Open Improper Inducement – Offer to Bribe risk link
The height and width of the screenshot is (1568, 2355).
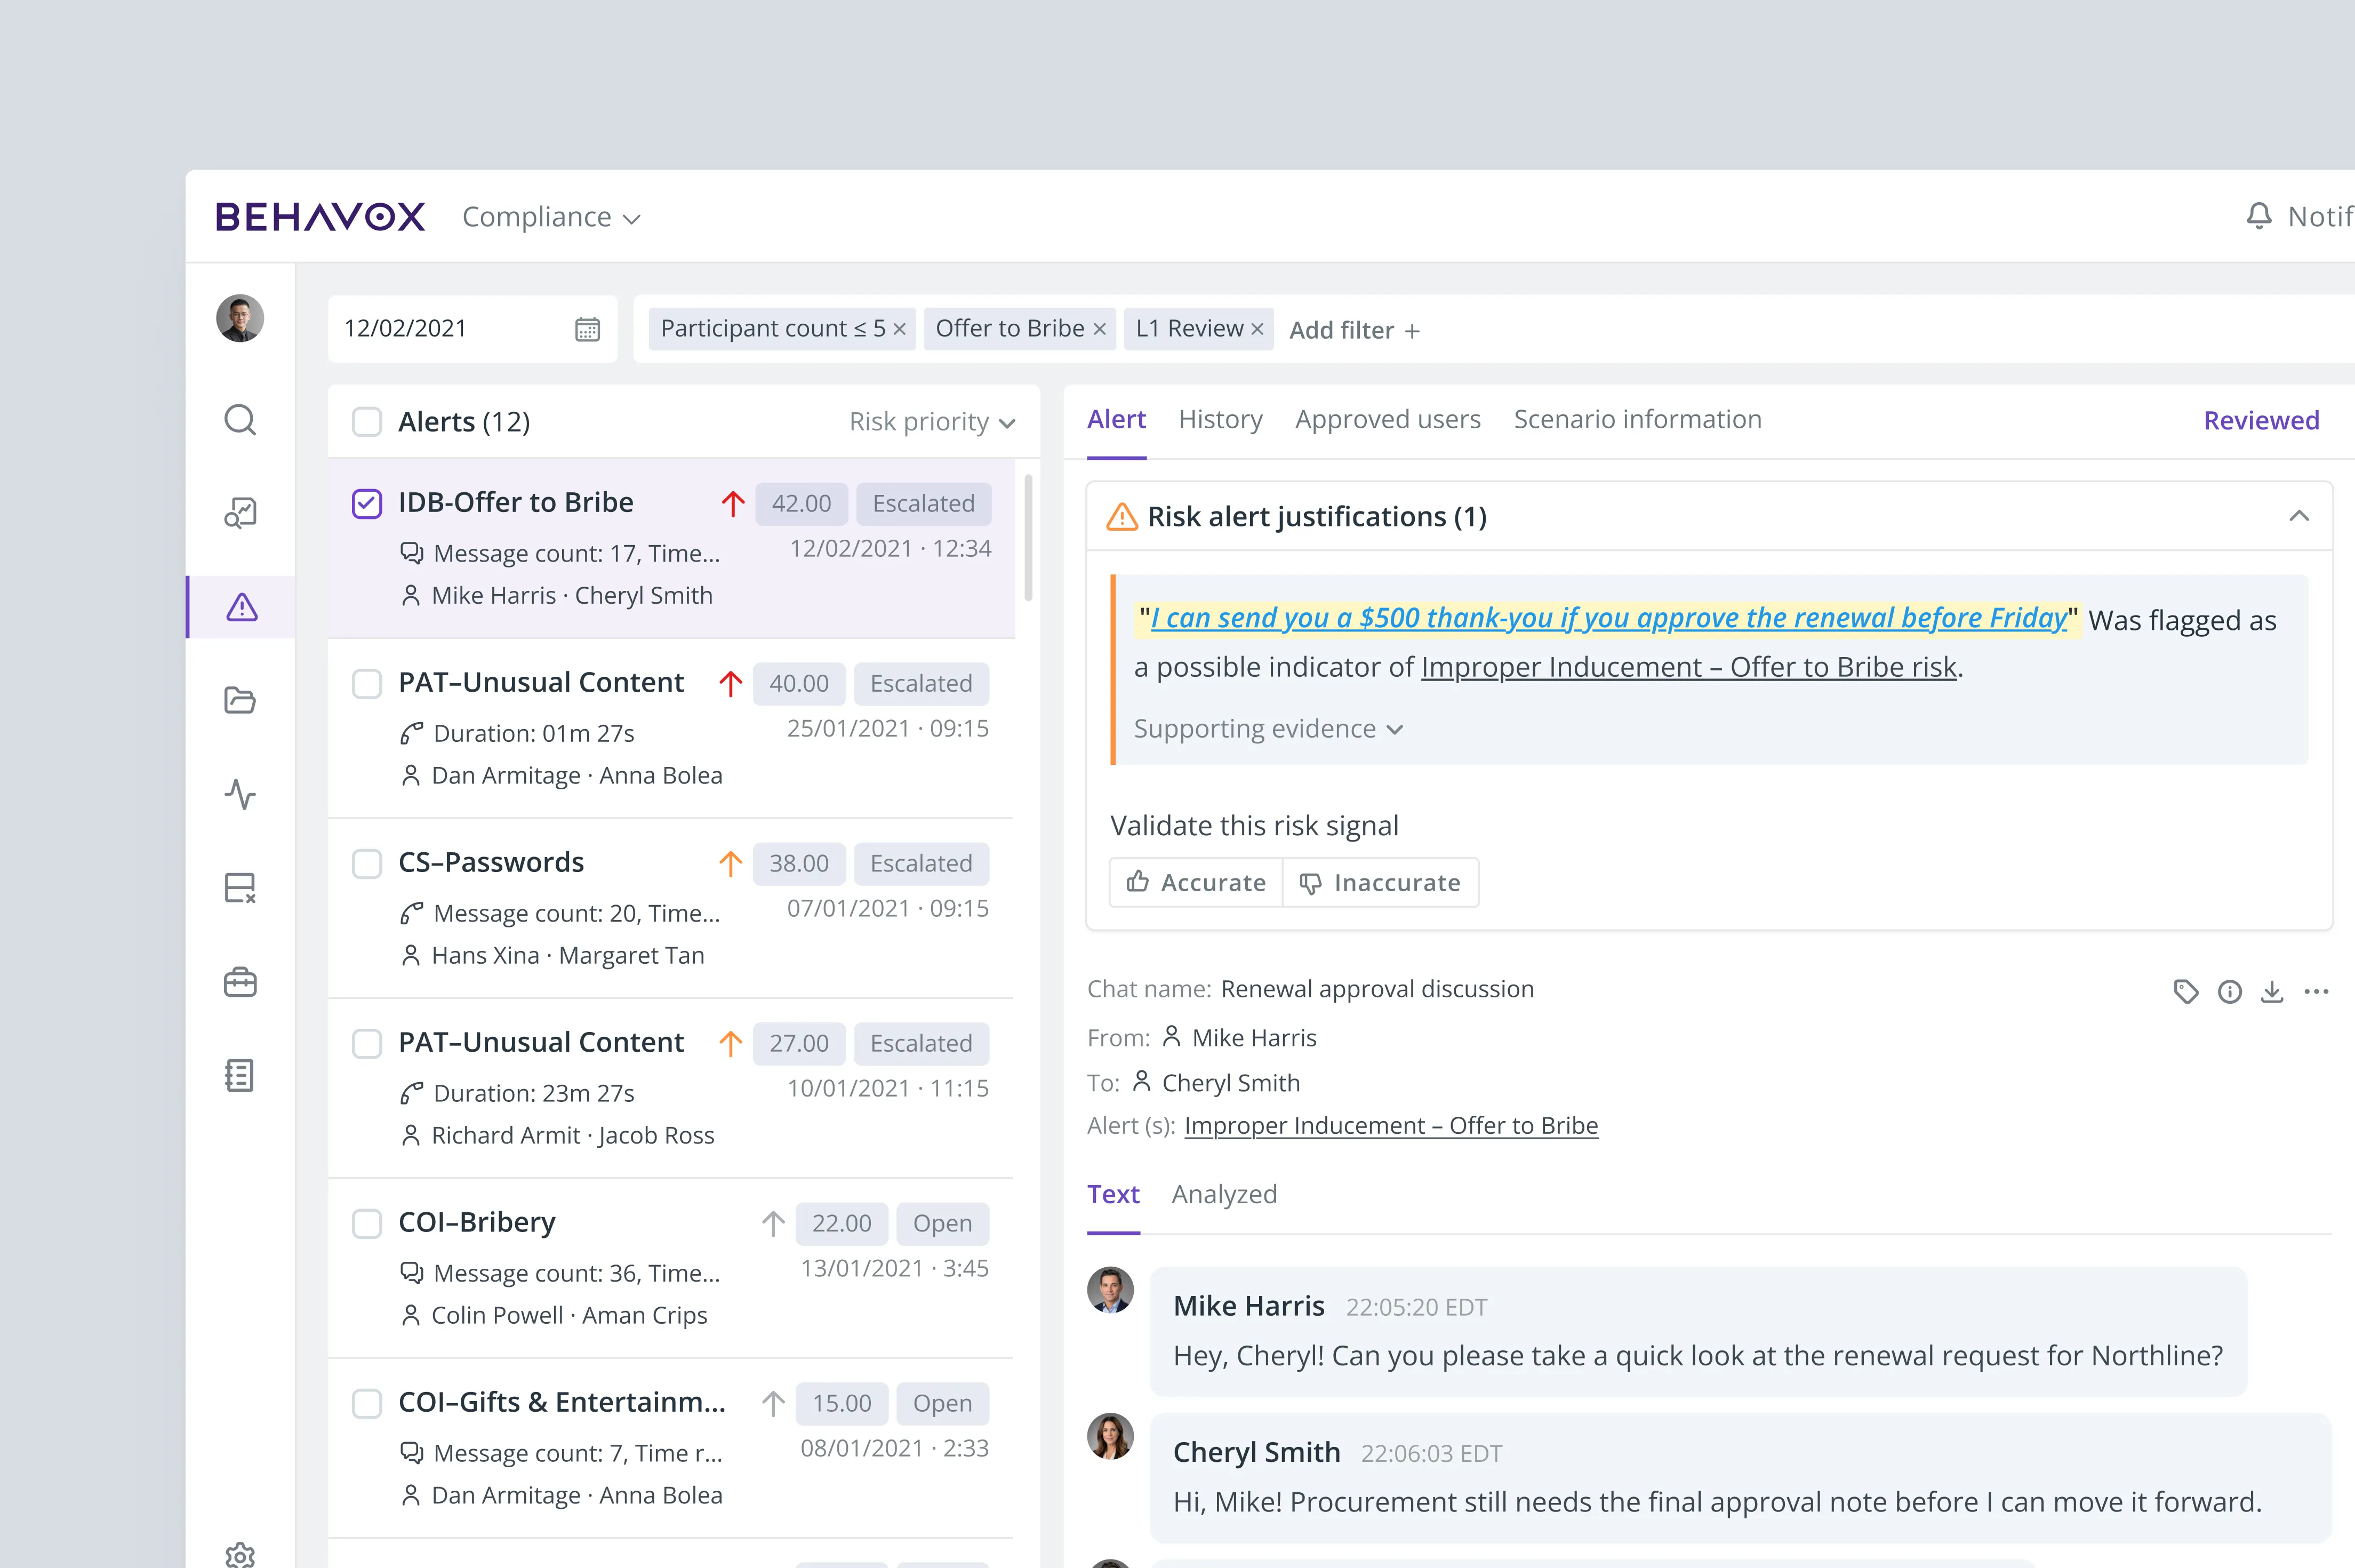[1688, 667]
